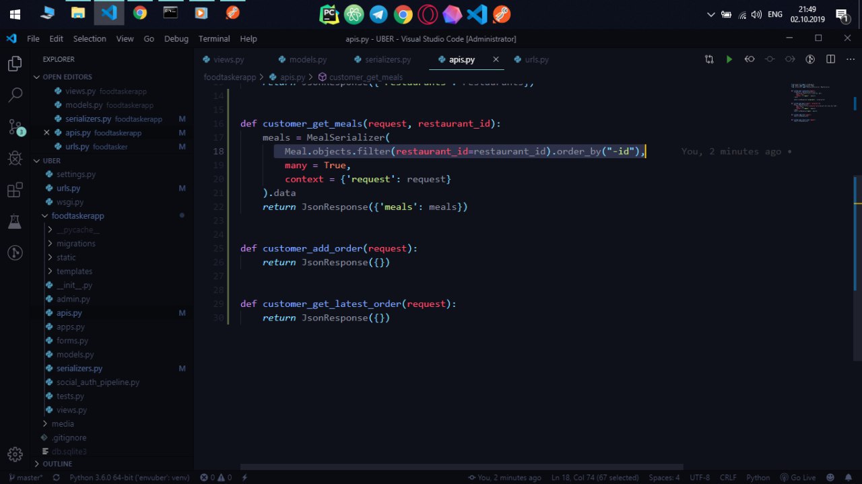Open Telegram from the taskbar
The height and width of the screenshot is (484, 862).
point(378,13)
